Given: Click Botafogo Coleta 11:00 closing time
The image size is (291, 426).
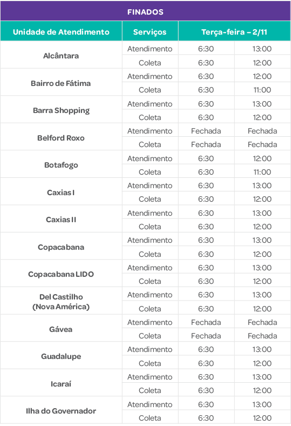Looking at the screenshot, I should pyautogui.click(x=262, y=171).
